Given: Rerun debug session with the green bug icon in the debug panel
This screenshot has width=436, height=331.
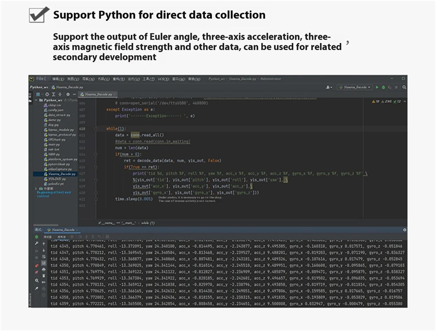Looking at the screenshot, I should point(37,237).
